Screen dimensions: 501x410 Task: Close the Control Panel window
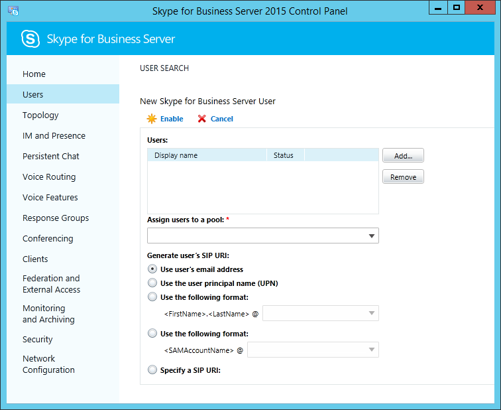point(480,7)
